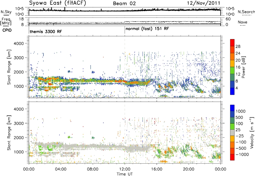Click the '20' label on Power colorbar

point(238,60)
